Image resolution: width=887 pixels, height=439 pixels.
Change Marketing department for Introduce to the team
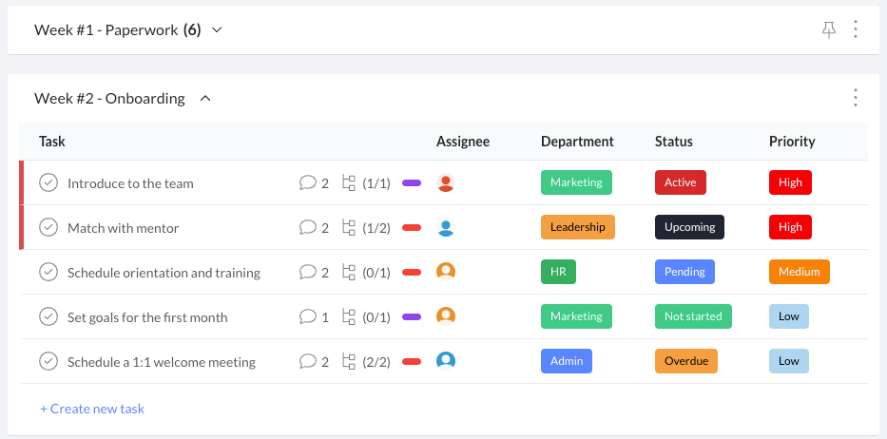(576, 182)
